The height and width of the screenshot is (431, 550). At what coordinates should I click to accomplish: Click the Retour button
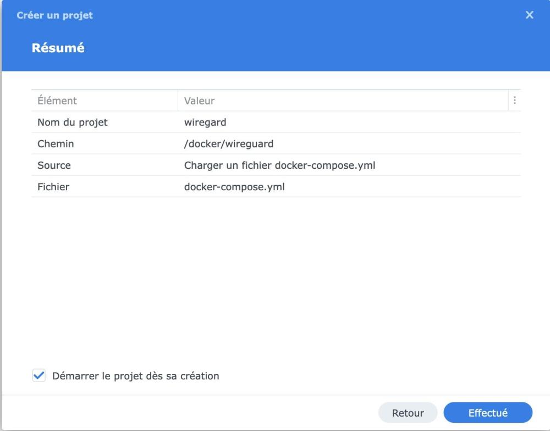[408, 413]
